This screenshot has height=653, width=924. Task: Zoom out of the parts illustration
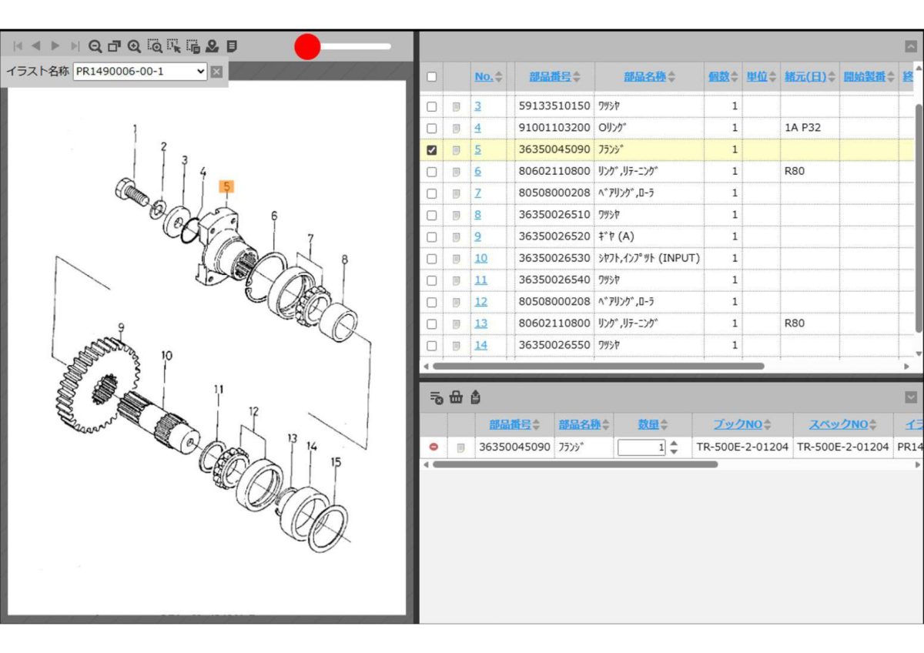click(95, 46)
